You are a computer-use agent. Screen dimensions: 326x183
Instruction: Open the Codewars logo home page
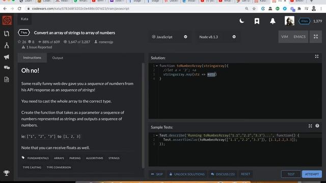[7, 20]
